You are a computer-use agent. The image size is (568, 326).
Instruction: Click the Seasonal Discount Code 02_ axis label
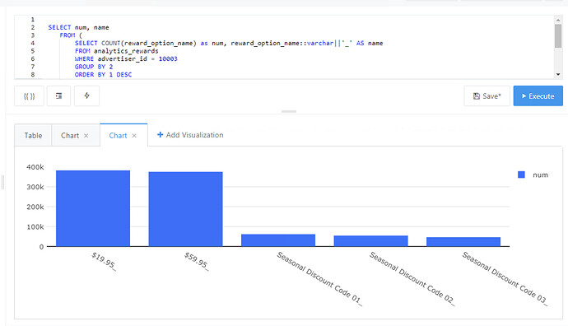[x=412, y=278]
